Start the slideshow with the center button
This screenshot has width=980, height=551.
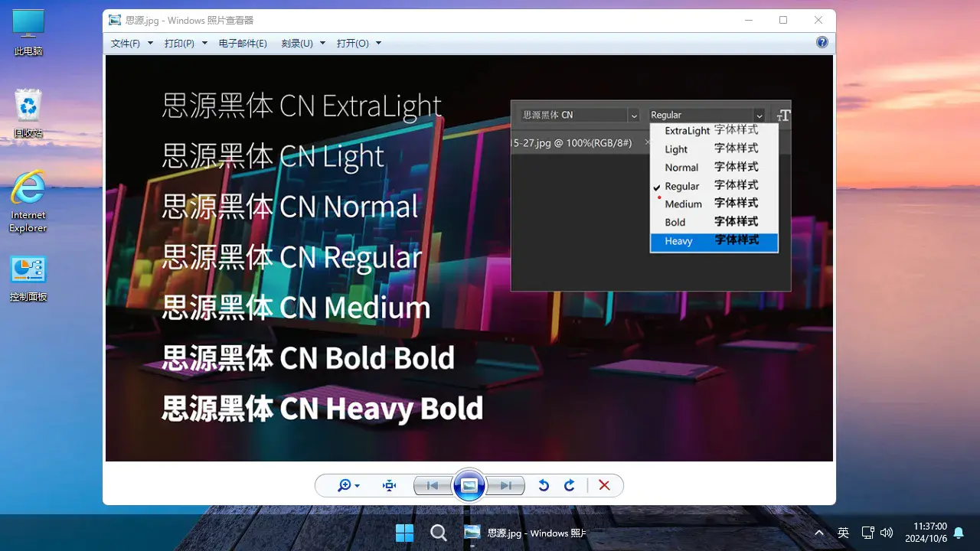coord(469,485)
